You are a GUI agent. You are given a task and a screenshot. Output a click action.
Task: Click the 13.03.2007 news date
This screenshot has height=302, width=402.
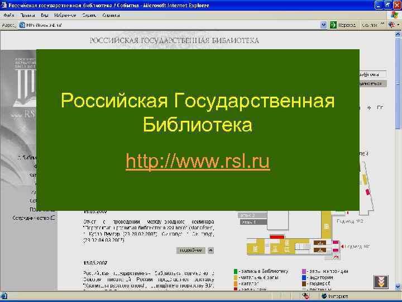[x=95, y=263]
